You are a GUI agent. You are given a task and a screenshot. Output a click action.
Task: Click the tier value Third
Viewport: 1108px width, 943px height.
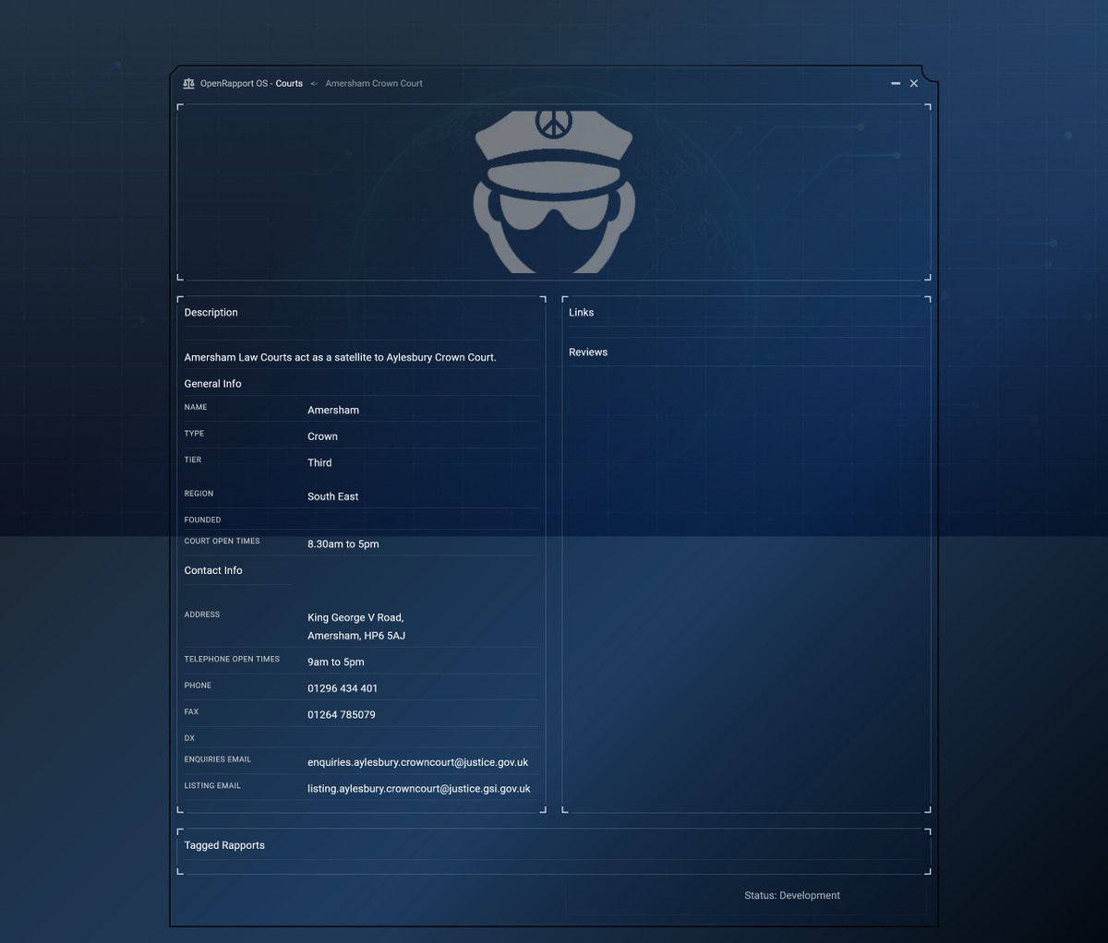319,462
